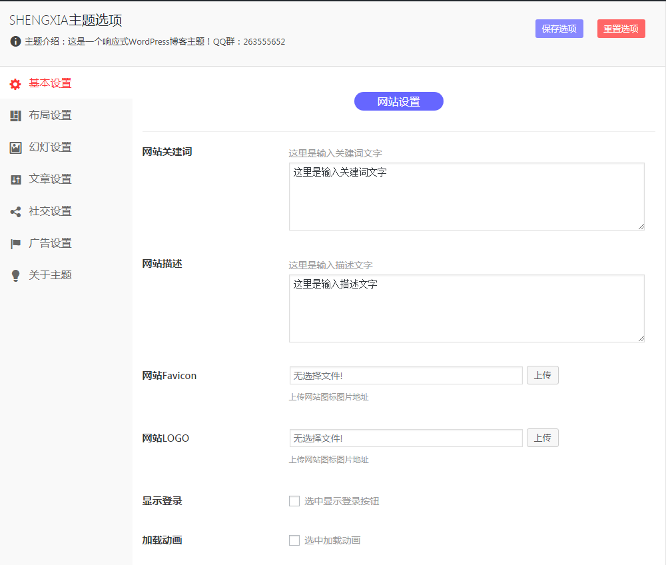Click the 网站LOGO label
This screenshot has width=666, height=565.
click(x=166, y=438)
